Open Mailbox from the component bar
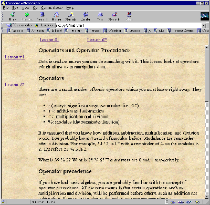This screenshot has width=210, height=205. point(181,202)
